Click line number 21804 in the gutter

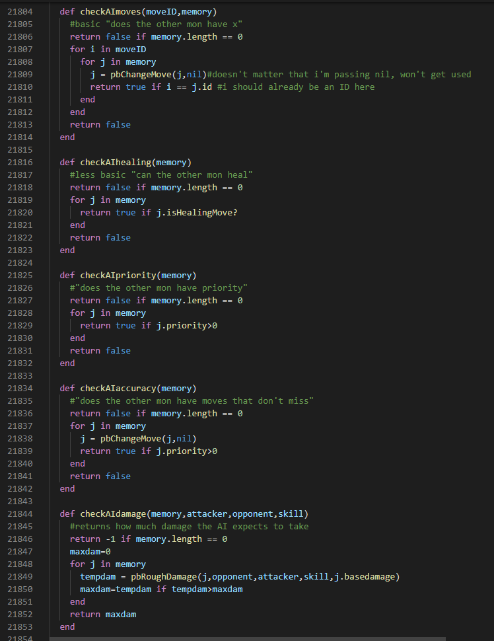coord(20,12)
